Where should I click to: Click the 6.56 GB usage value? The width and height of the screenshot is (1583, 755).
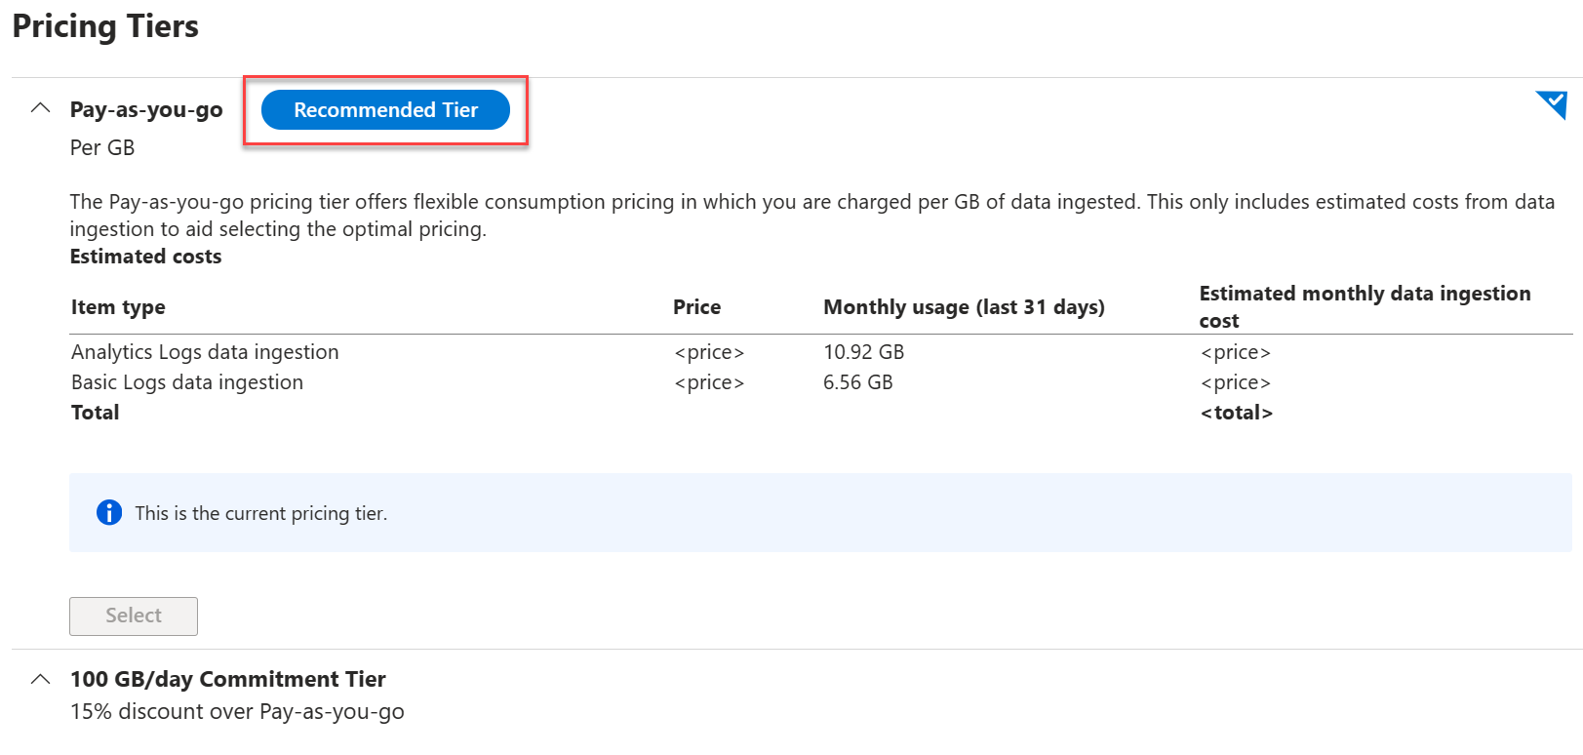tap(857, 382)
